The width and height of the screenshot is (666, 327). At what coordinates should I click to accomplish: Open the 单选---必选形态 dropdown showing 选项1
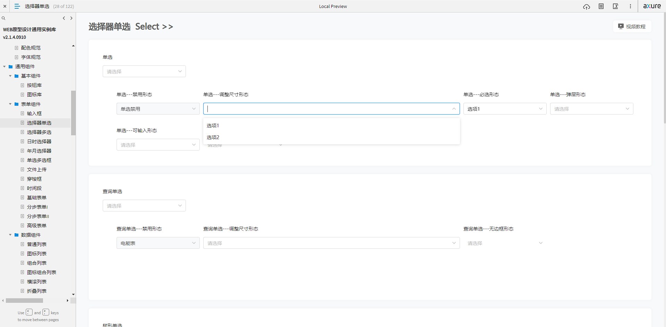[505, 109]
